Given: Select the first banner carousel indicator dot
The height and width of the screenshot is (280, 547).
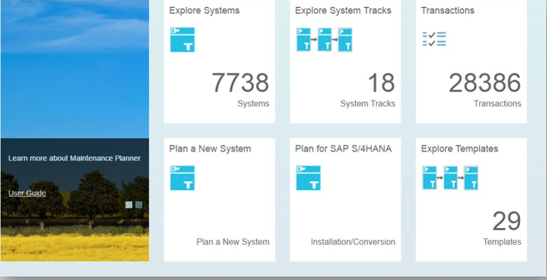Looking at the screenshot, I should [129, 204].
